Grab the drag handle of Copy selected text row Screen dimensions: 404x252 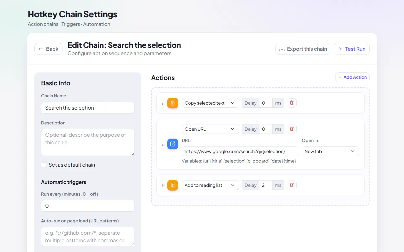click(163, 103)
